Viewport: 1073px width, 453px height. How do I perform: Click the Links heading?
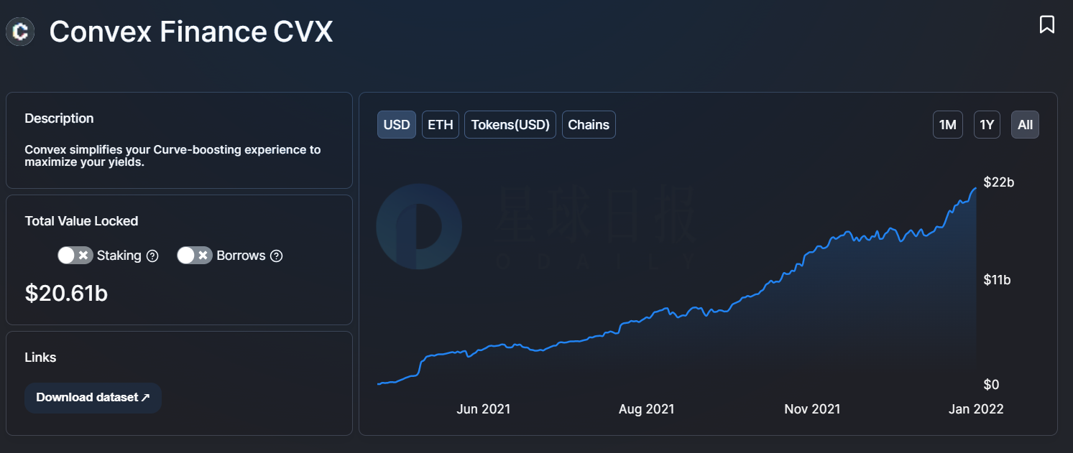coord(40,358)
